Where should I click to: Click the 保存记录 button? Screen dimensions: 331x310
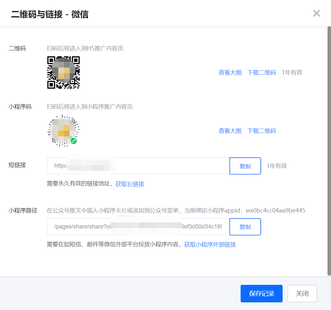pyautogui.click(x=262, y=293)
